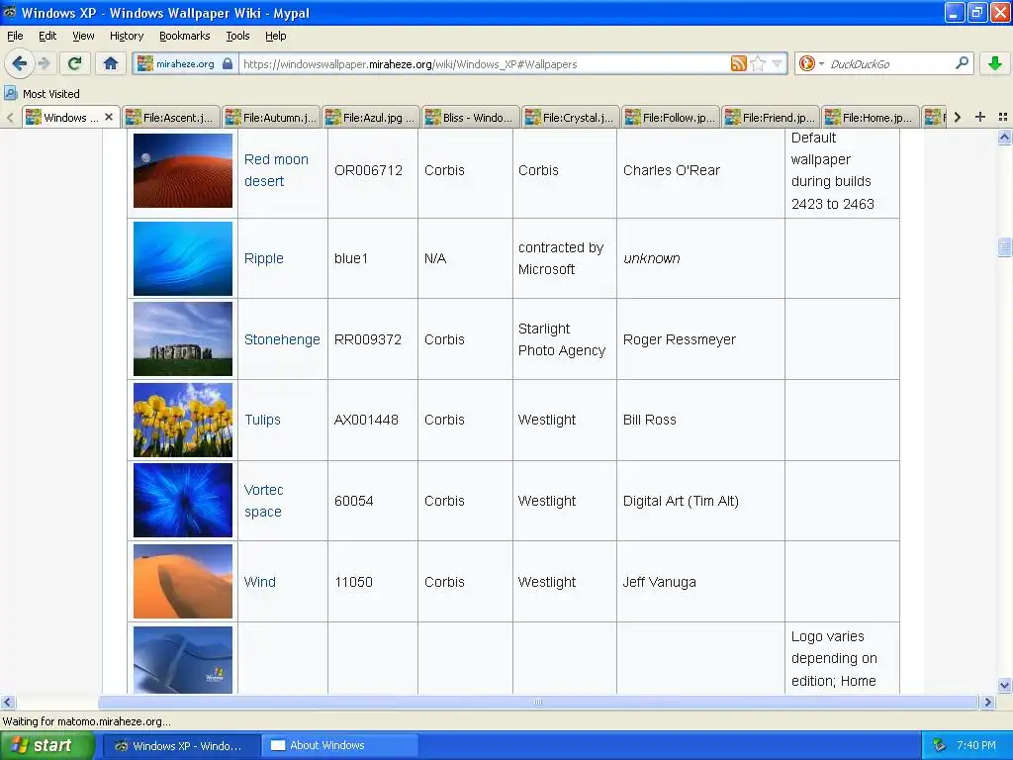Open the File menu
Screen dimensions: 1013x760
15,36
